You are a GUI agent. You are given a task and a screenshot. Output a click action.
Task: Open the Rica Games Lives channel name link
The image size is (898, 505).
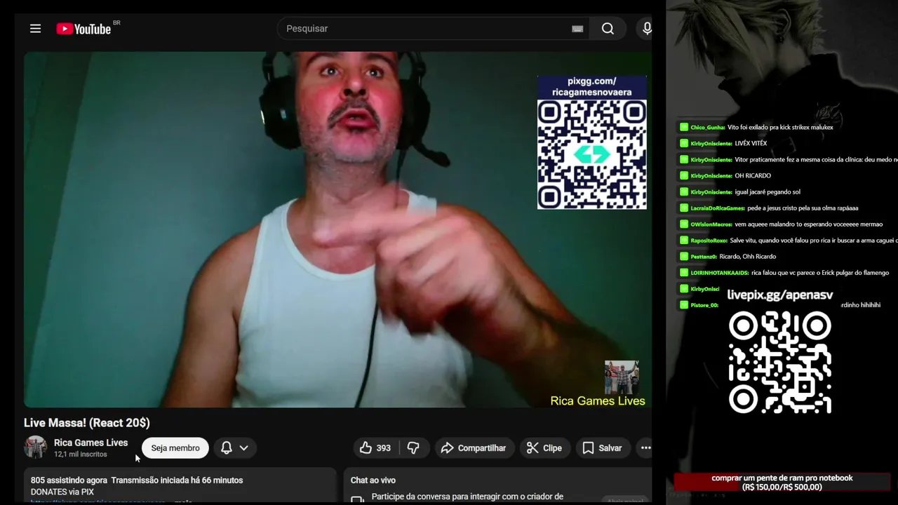click(91, 443)
